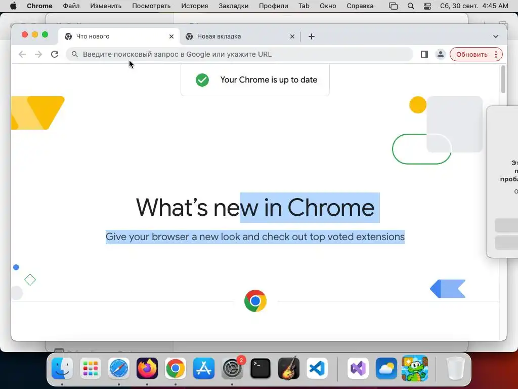Open the 'Закладки' menu

pyautogui.click(x=233, y=6)
